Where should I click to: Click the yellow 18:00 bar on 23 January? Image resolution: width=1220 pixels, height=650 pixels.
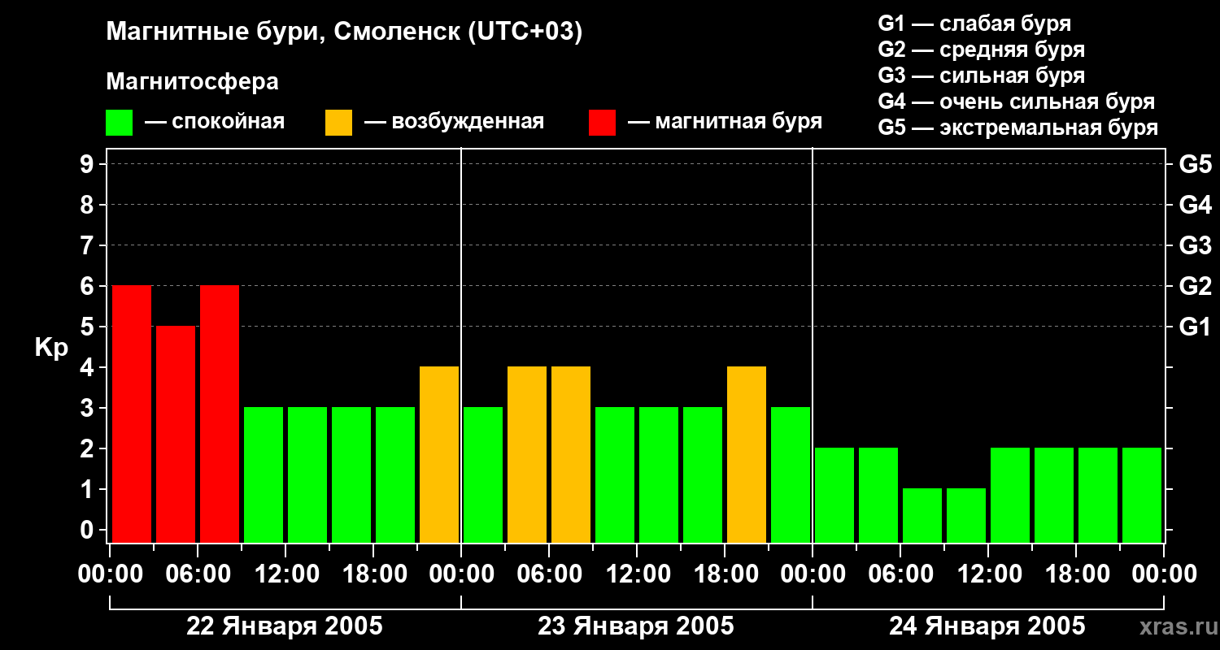click(747, 454)
